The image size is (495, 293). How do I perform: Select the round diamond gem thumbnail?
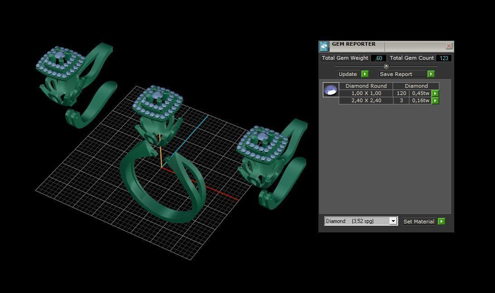331,90
